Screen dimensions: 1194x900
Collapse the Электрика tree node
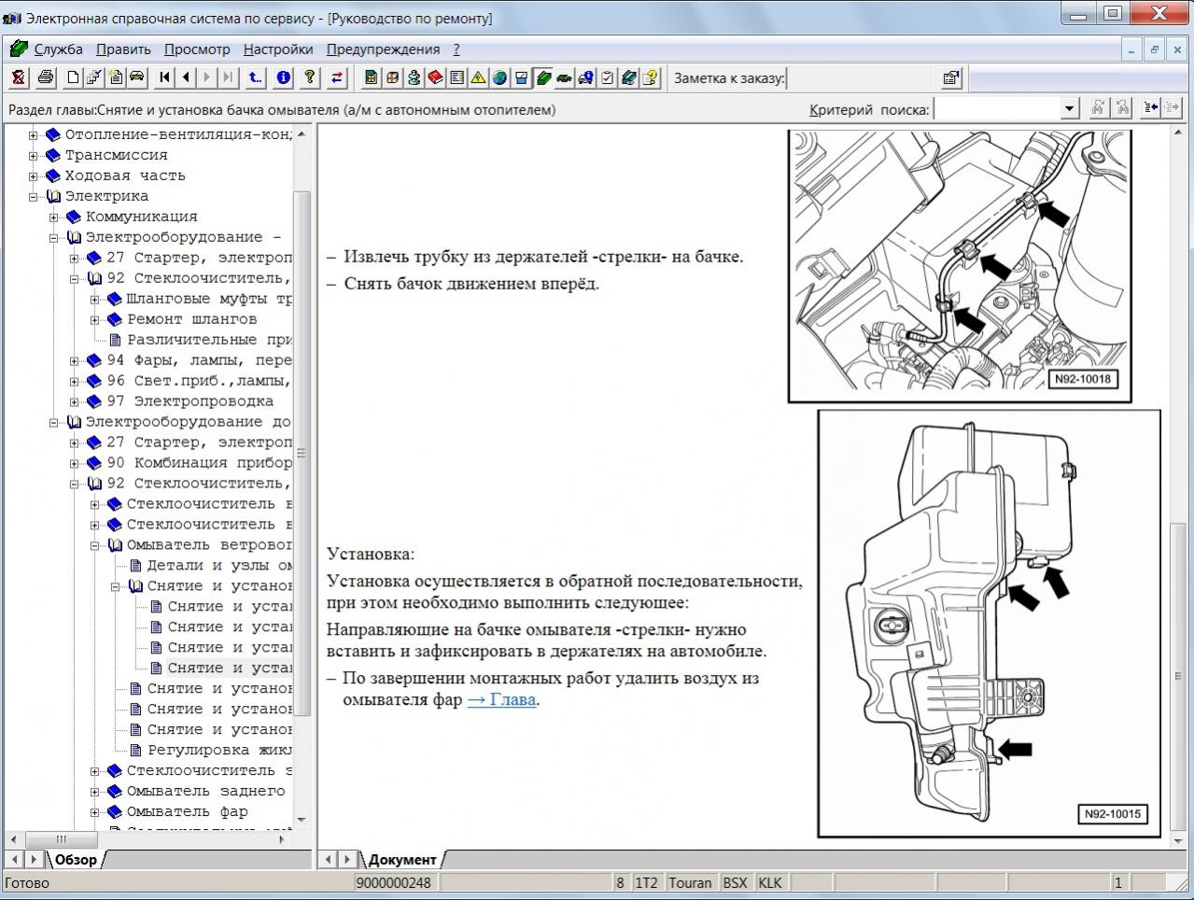coord(34,196)
